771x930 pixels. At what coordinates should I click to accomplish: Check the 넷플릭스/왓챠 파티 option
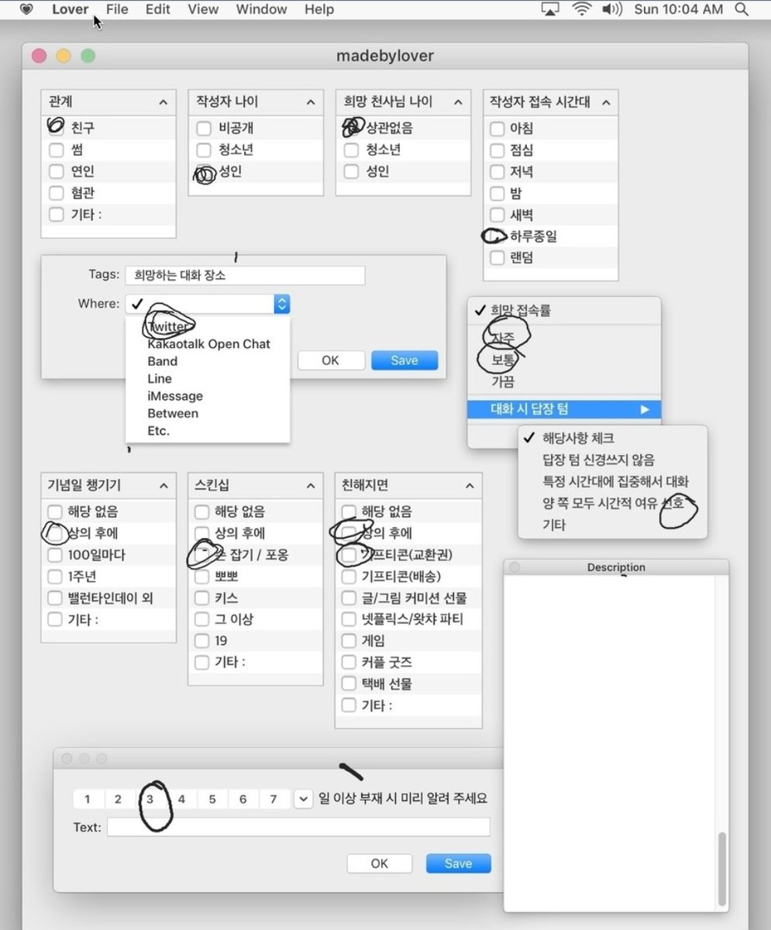(x=349, y=619)
